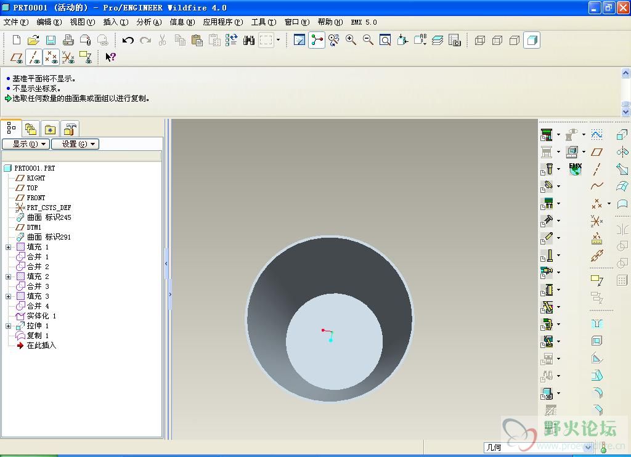Click the Print icon
The width and height of the screenshot is (631, 457).
pos(68,40)
